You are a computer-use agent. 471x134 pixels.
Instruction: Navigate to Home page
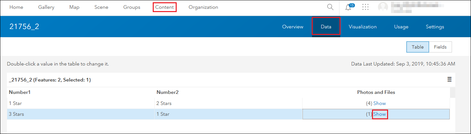[x=16, y=7]
